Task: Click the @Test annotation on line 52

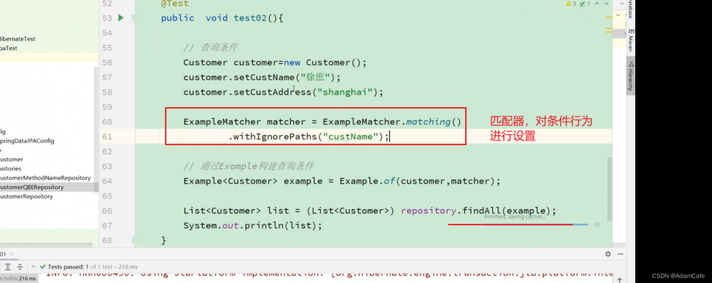Action: [x=175, y=3]
